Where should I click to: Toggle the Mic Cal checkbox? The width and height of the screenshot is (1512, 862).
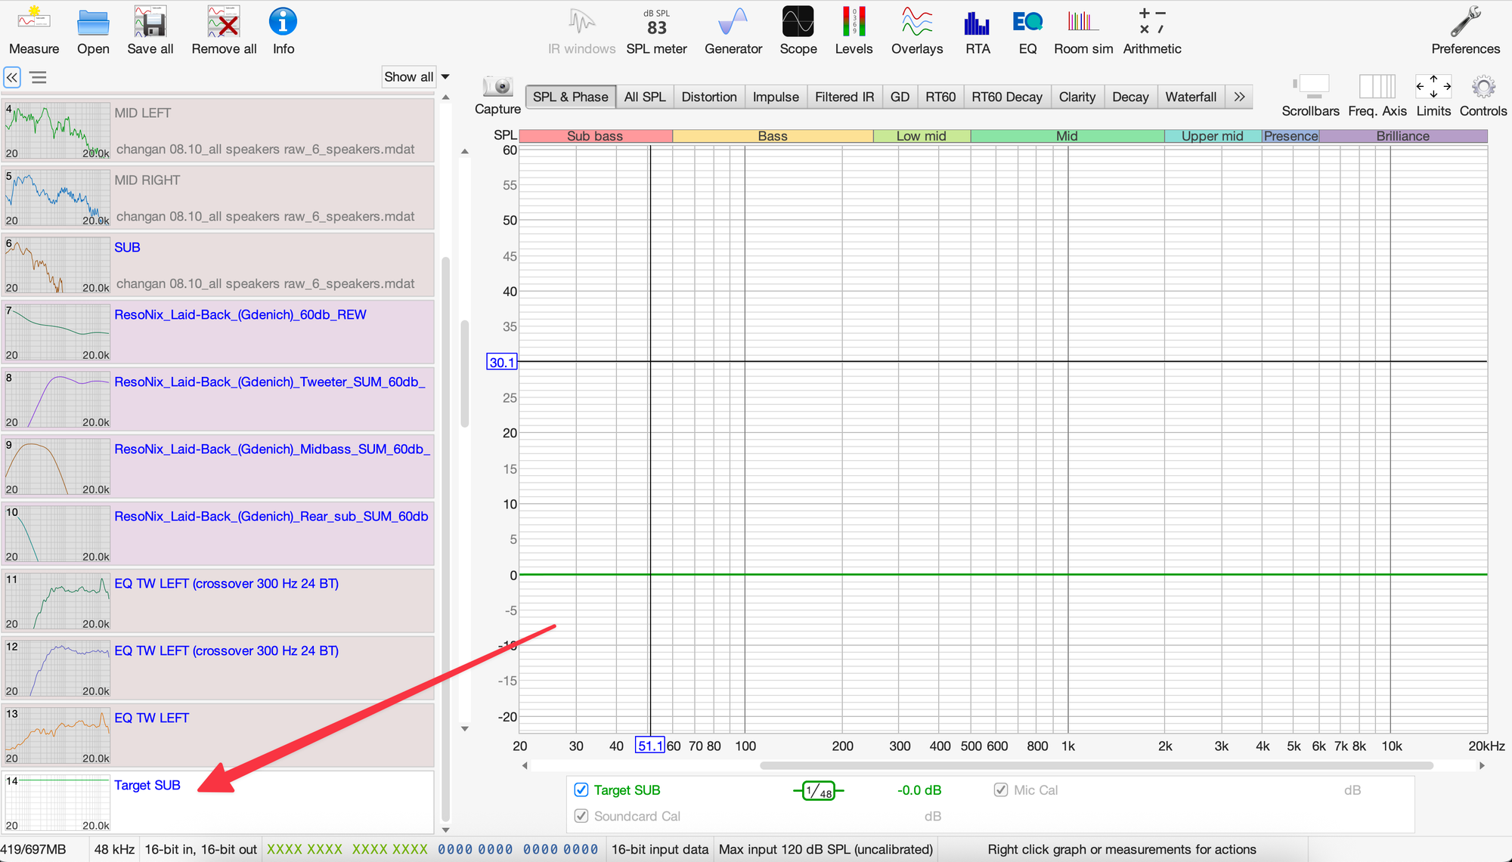[1001, 789]
